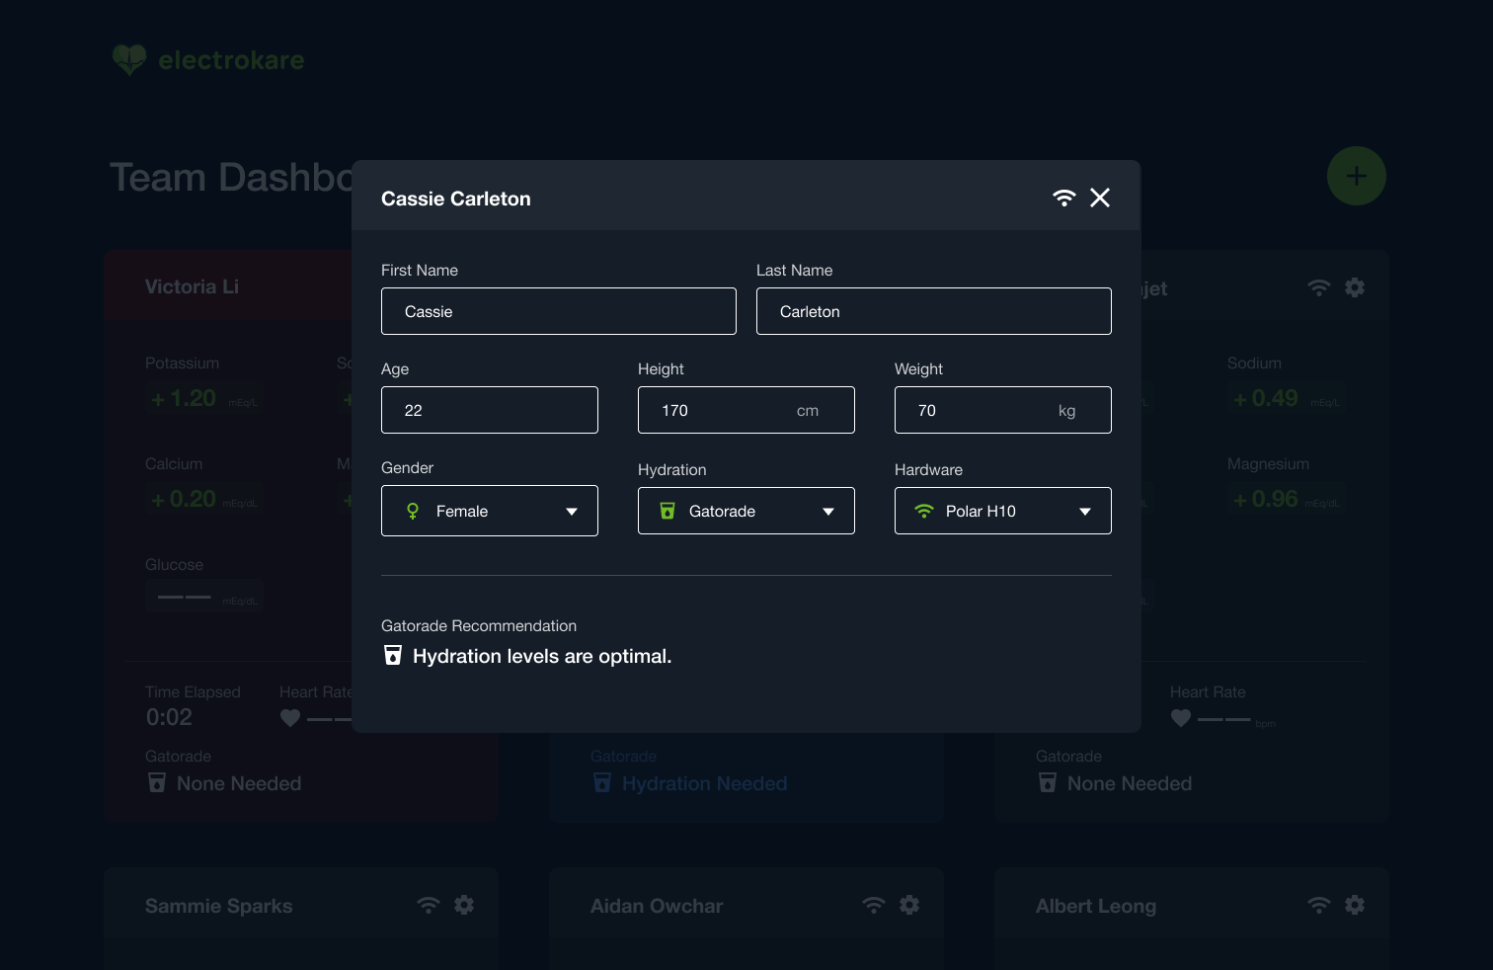Click the settings gear on the top-right player card
Image resolution: width=1493 pixels, height=970 pixels.
point(1355,287)
